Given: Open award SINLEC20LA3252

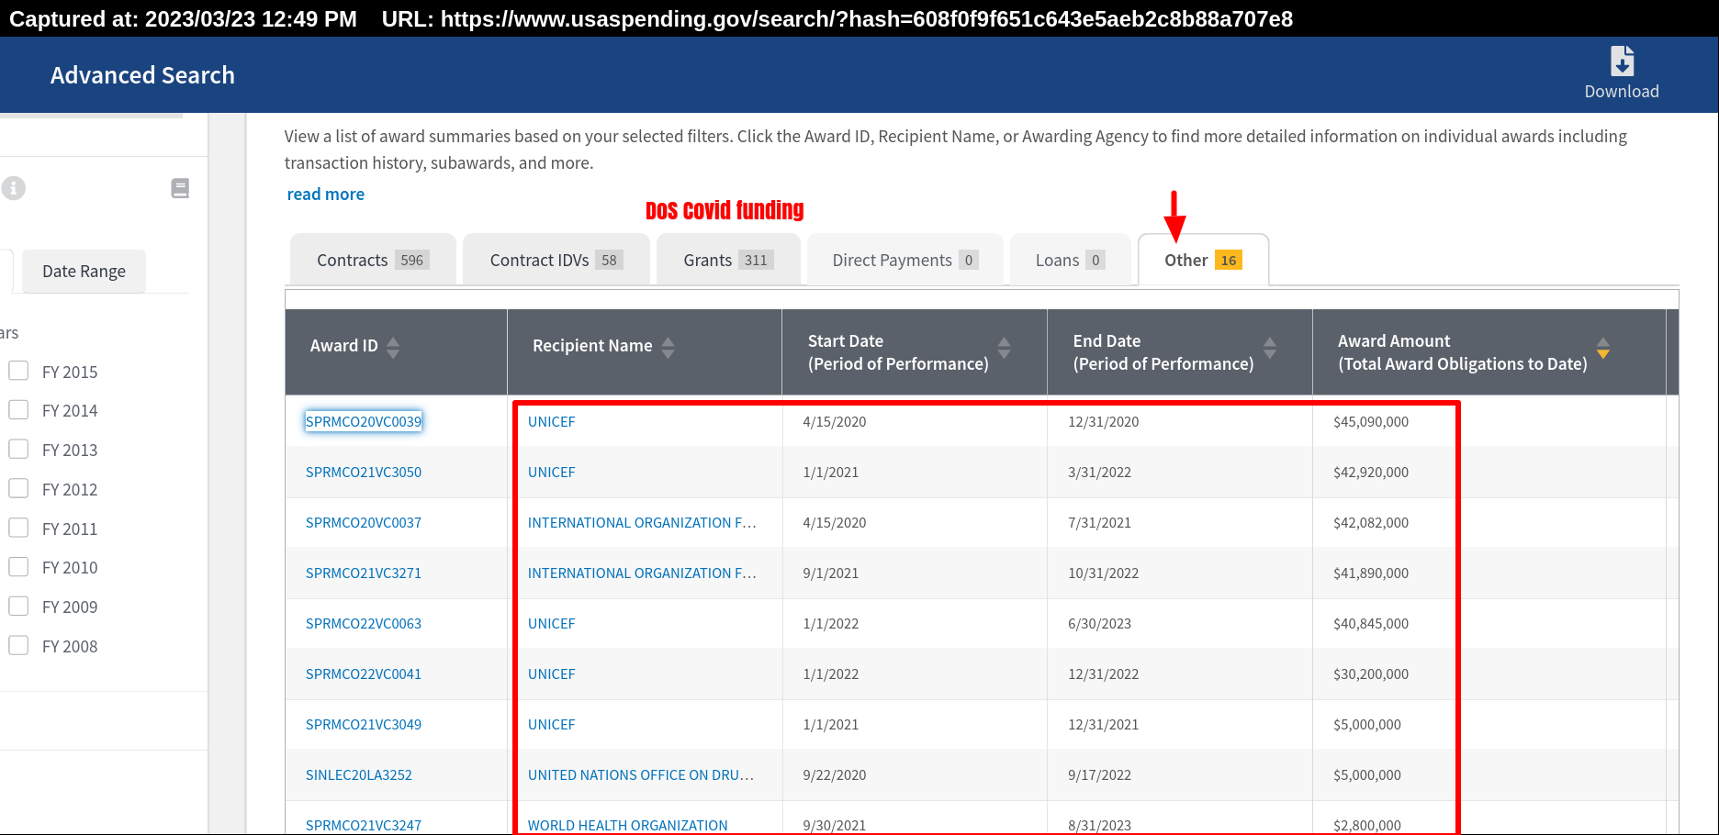Looking at the screenshot, I should click(x=359, y=774).
